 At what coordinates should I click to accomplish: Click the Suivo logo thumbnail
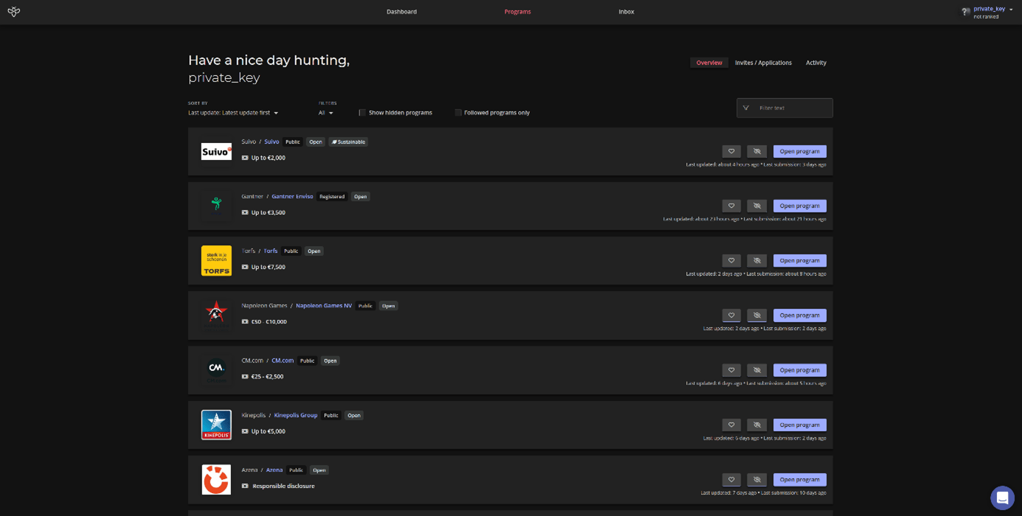[216, 151]
